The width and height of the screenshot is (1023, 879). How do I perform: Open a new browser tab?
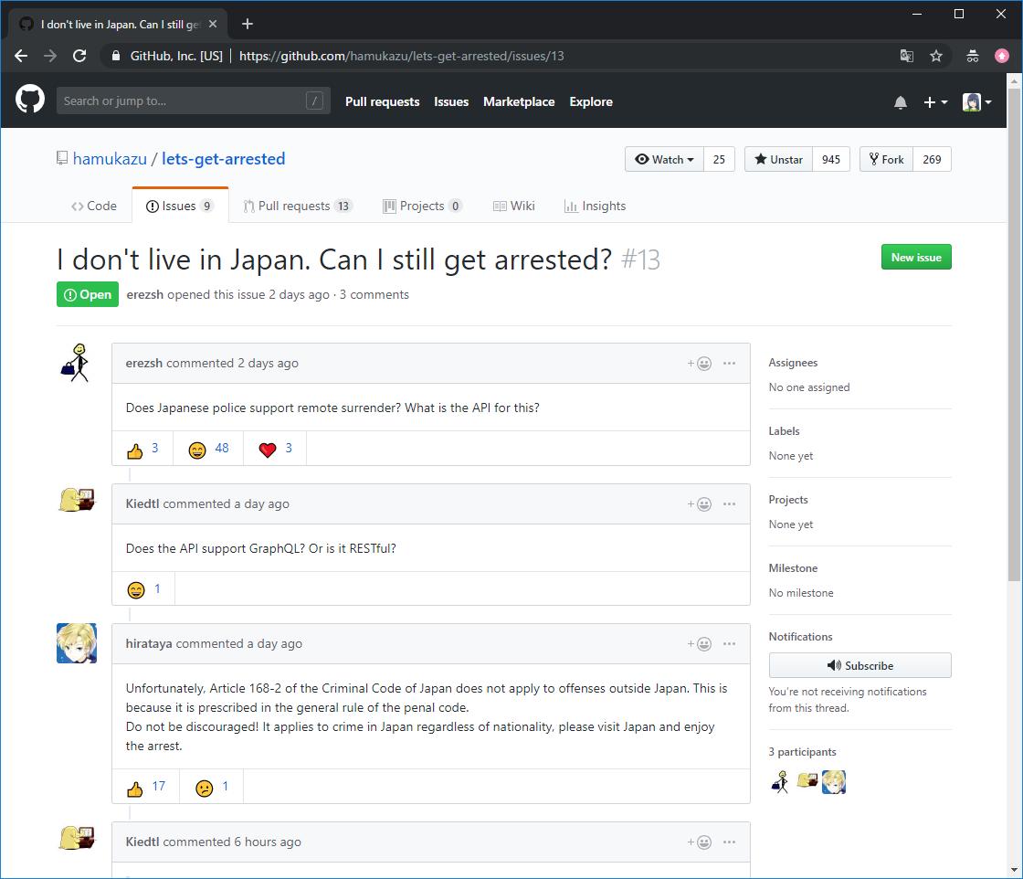tap(248, 24)
